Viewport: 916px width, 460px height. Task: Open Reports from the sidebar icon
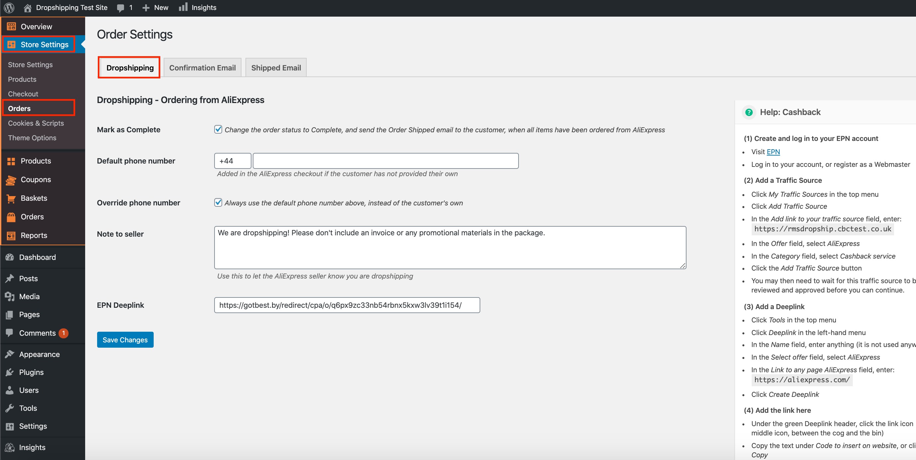click(11, 236)
